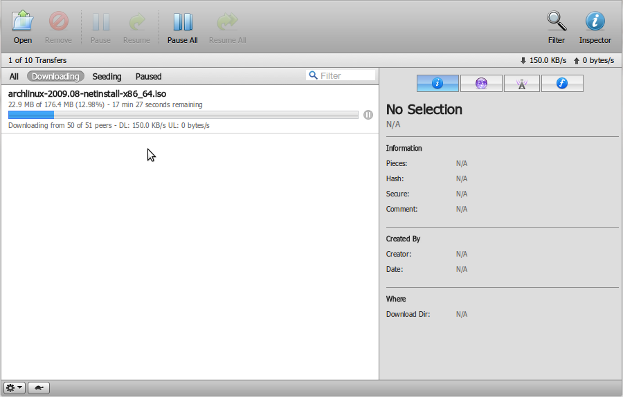Toggle turtle speed-limit mode
The image size is (623, 397).
tap(39, 388)
